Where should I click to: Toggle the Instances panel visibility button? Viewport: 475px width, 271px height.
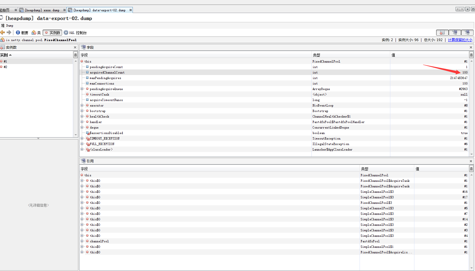click(442, 32)
